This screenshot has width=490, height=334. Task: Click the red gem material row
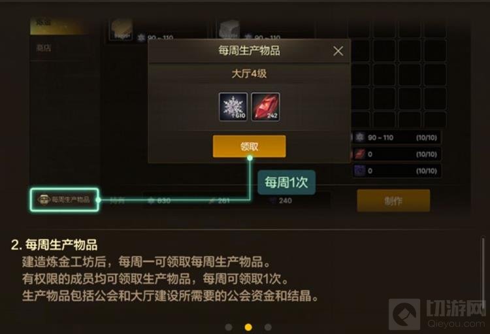pos(397,154)
